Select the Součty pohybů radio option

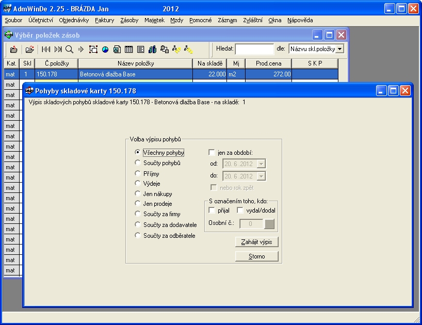[138, 163]
